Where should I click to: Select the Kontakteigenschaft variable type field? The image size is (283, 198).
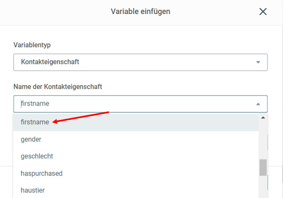140,62
